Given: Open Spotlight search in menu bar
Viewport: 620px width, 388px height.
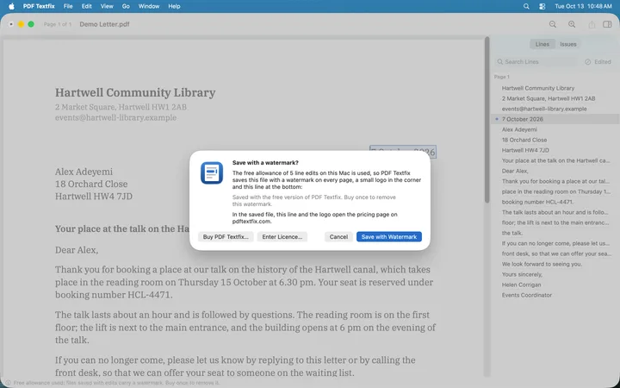Looking at the screenshot, I should (x=526, y=6).
